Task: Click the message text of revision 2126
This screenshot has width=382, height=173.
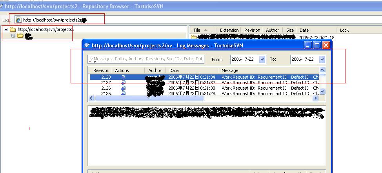Action: (x=270, y=88)
